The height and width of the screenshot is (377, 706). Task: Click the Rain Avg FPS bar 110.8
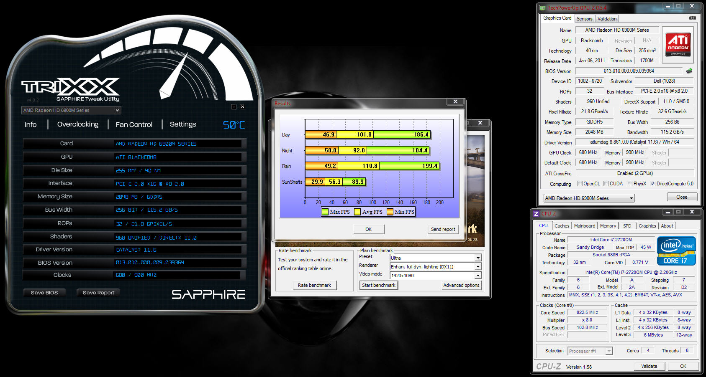359,166
